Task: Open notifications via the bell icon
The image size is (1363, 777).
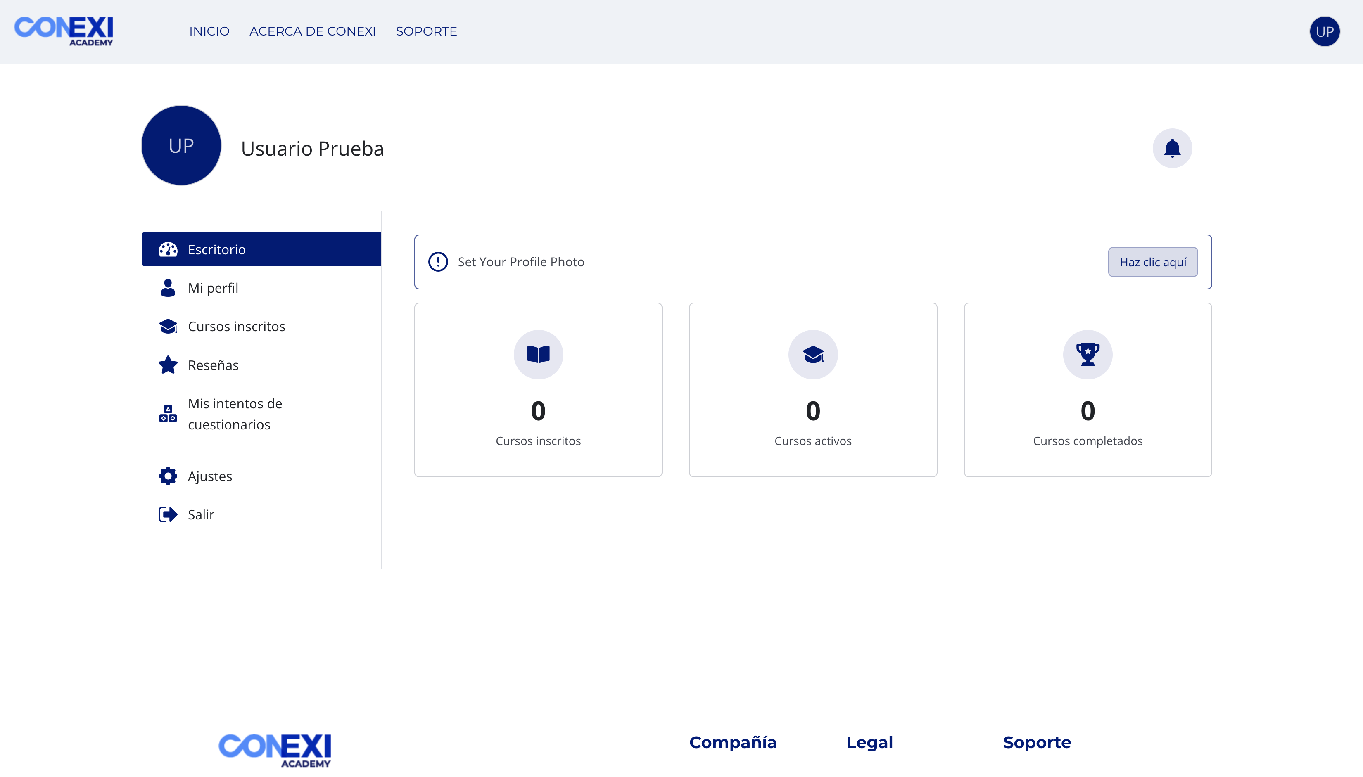Action: click(1172, 148)
